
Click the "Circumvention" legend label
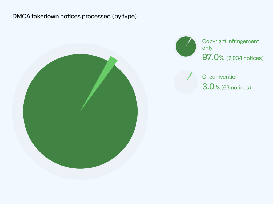[220, 77]
